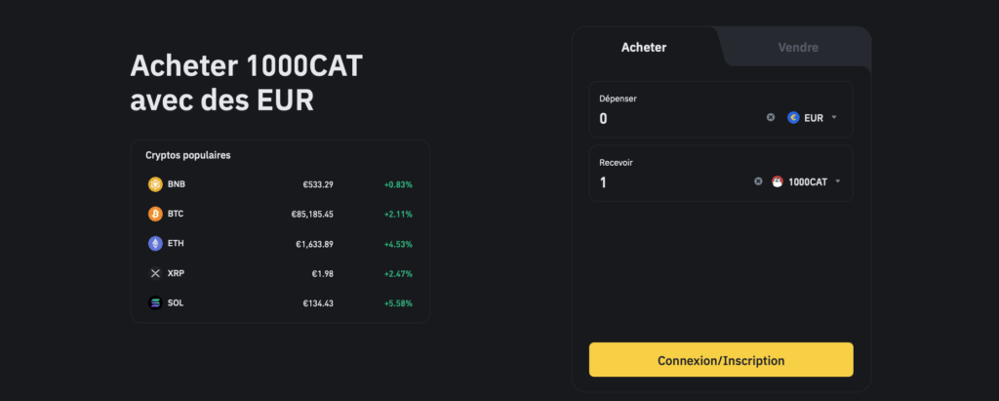Click the XRP coin icon
Image resolution: width=999 pixels, height=401 pixels.
pos(155,273)
